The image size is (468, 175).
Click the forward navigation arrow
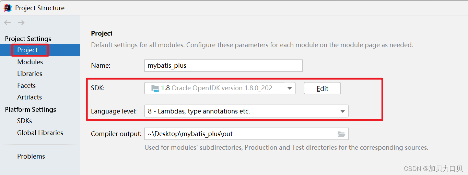(21, 23)
